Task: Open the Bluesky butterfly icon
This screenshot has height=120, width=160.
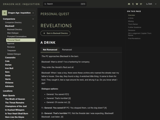Action: (137, 4)
